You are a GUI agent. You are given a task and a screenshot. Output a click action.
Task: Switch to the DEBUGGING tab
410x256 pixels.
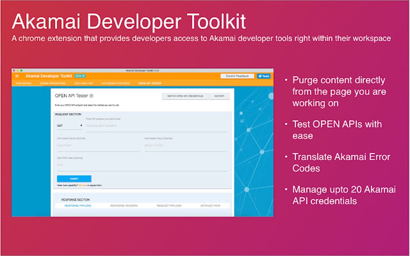click(24, 84)
